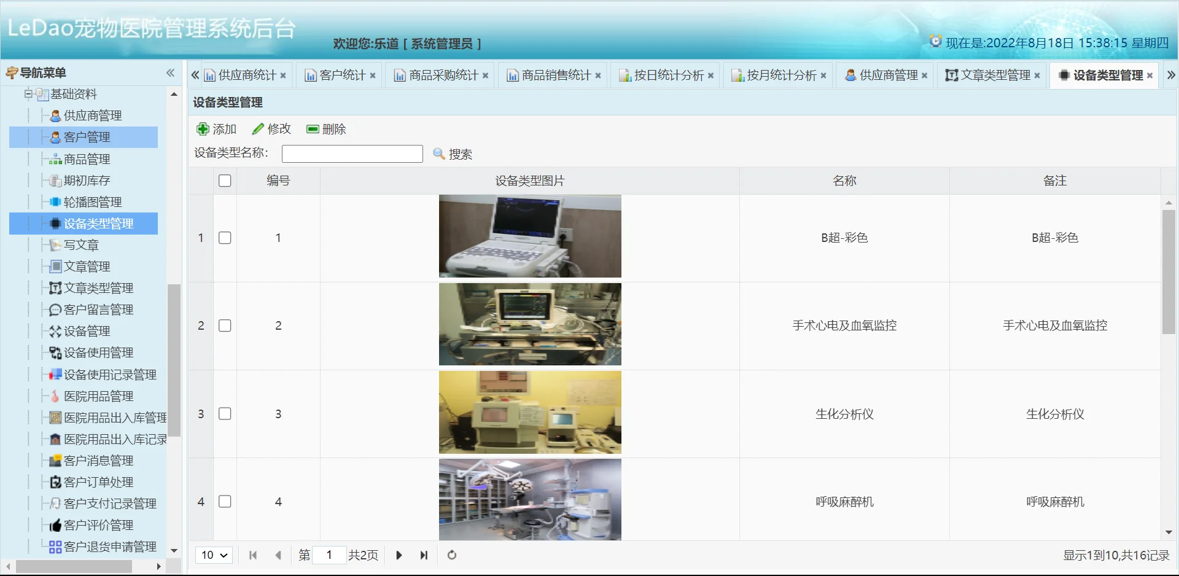Open the page size dropdown showing 10

pyautogui.click(x=213, y=555)
